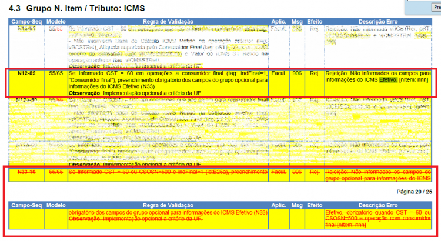Screen dimensions: 441x241
Task: Click 'Regra de Validação' header below the page number
Action: 168,205
